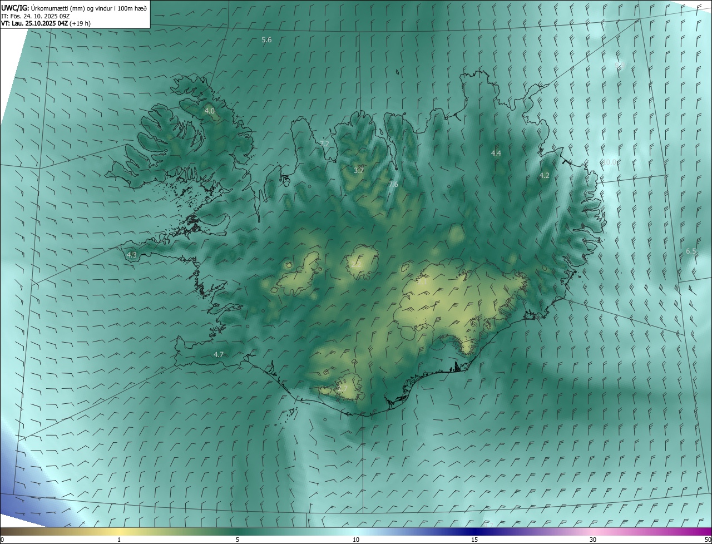Click the 30 tick on the color scale
This screenshot has height=544, width=712.
[x=593, y=540]
